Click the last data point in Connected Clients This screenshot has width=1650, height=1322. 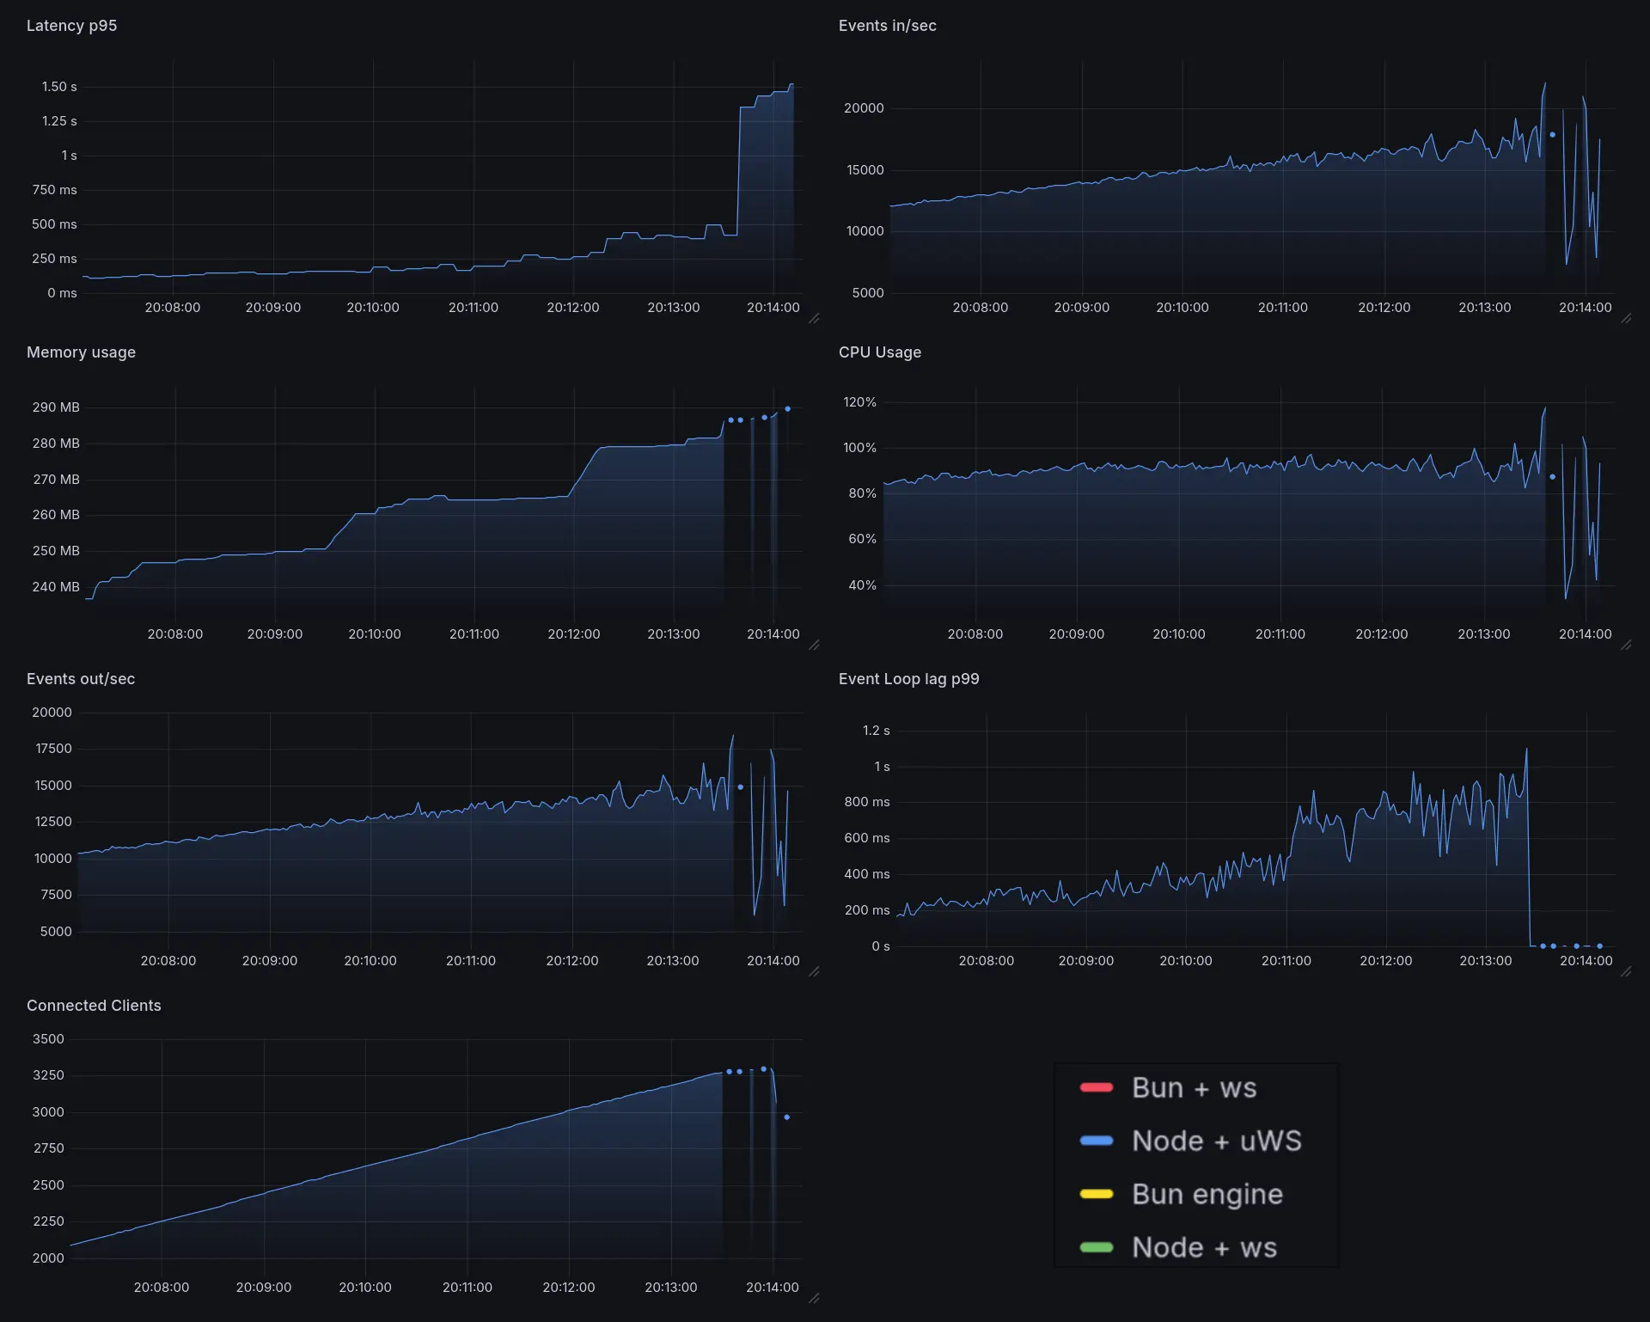[786, 1117]
